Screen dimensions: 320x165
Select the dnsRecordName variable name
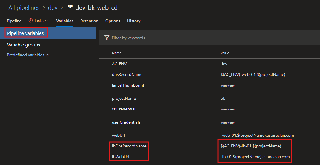(127, 74)
